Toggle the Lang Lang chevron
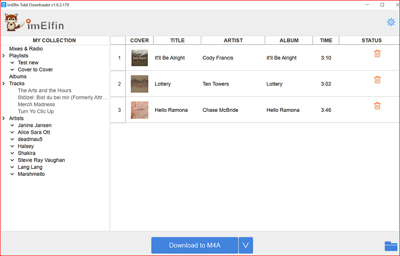Image resolution: width=400 pixels, height=256 pixels. [x=12, y=167]
